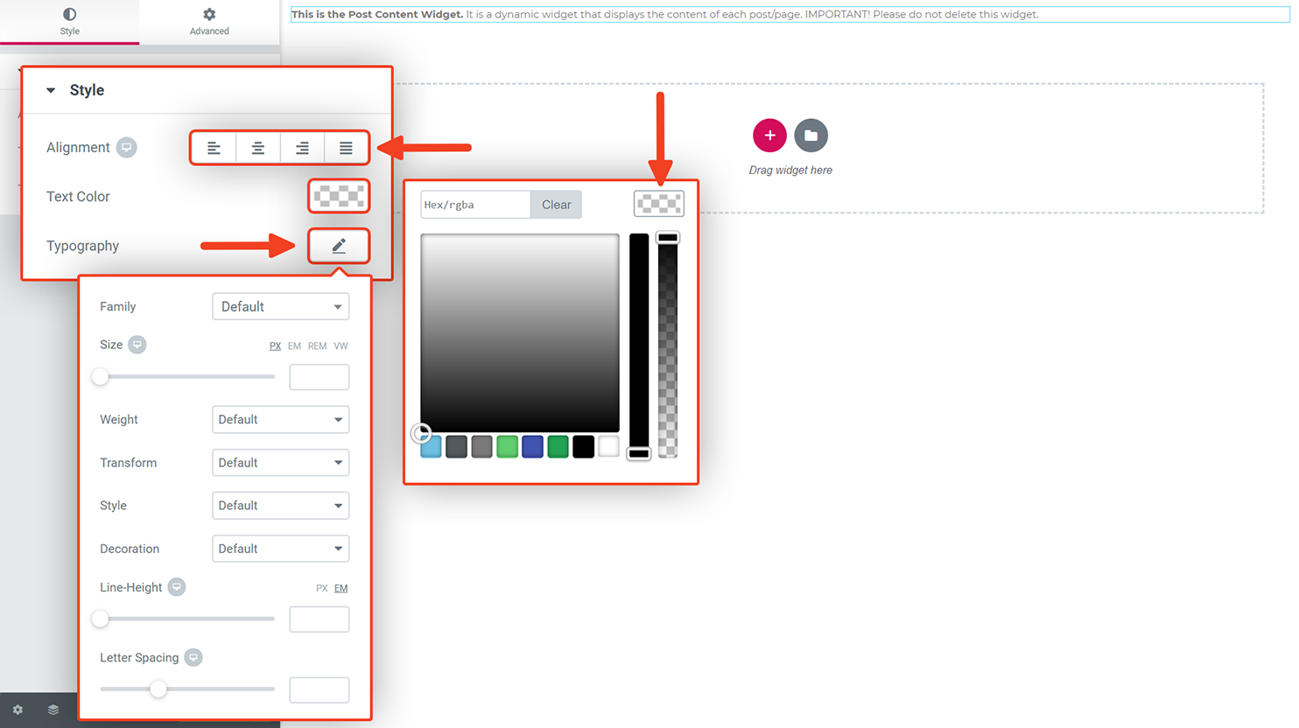Open the font Weight dropdown
Screen dimensions: 1299x728
pos(280,419)
